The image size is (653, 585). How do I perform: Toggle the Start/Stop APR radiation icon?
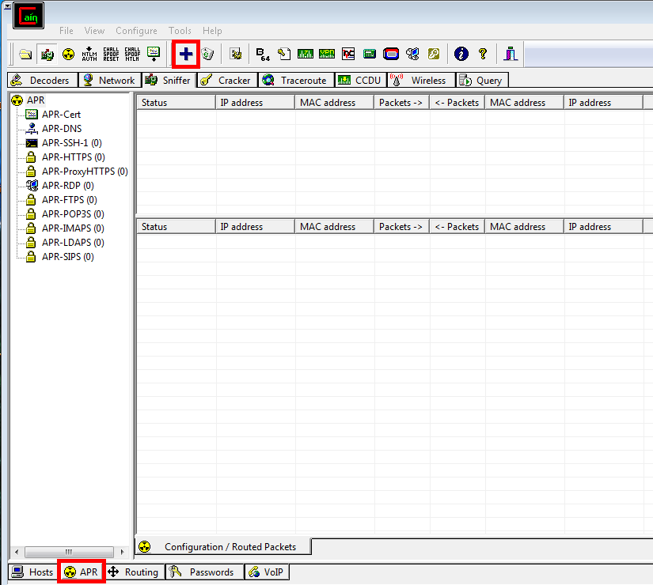68,54
